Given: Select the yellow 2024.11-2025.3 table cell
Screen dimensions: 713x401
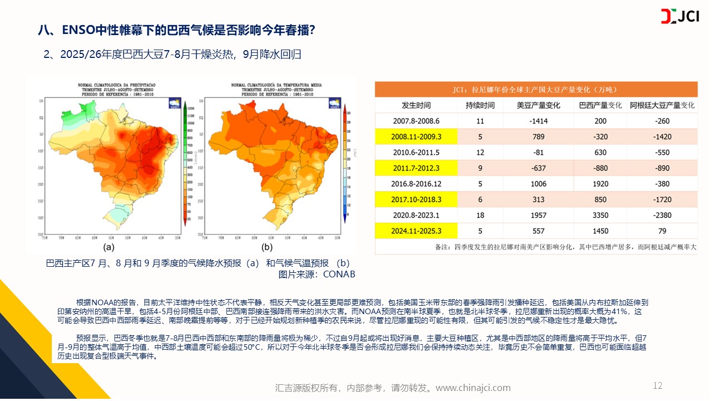Looking at the screenshot, I should pos(416,231).
